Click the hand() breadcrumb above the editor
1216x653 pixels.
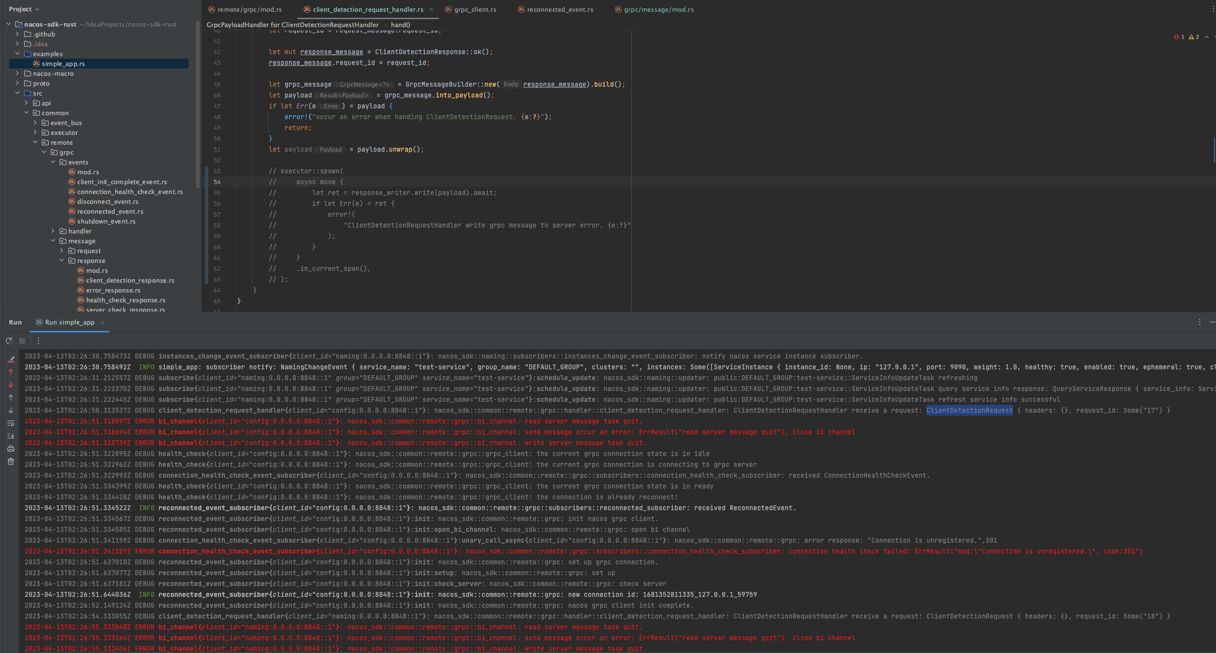(x=401, y=25)
